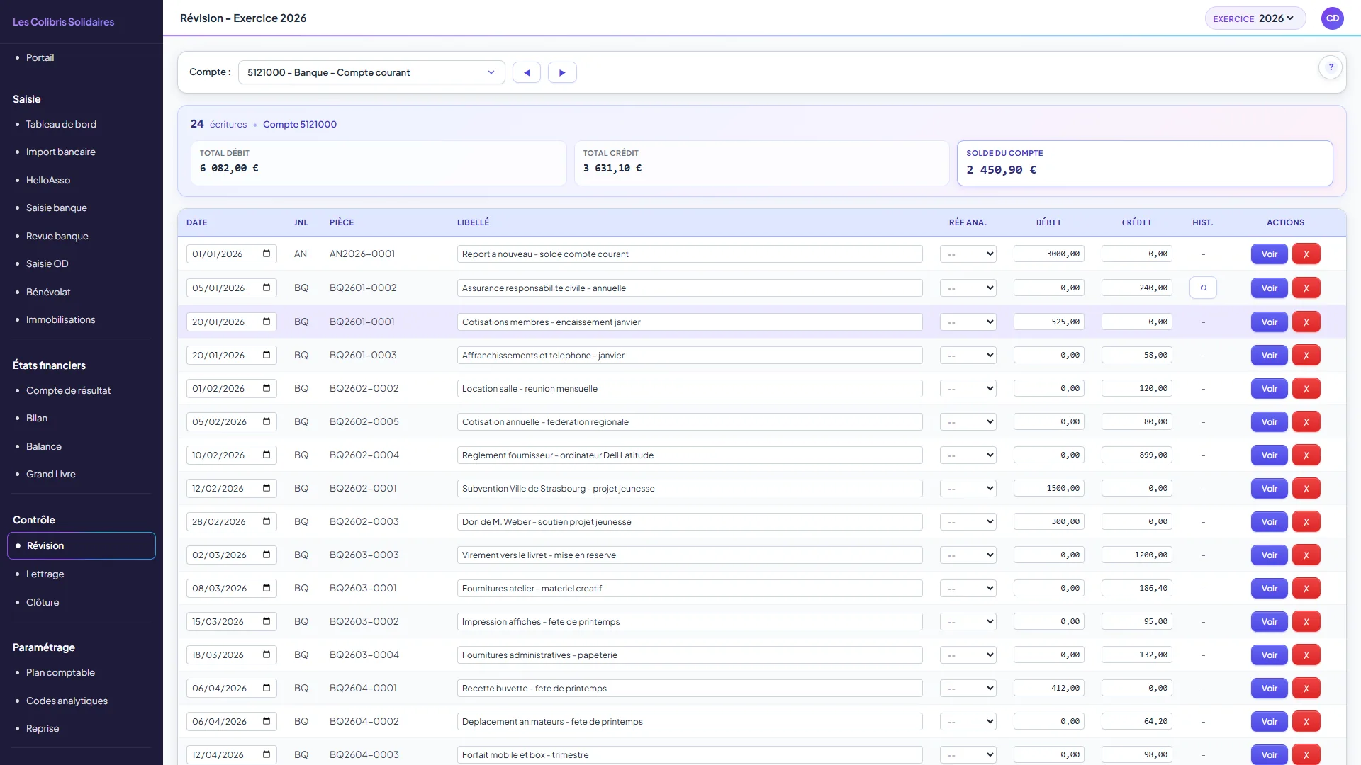1361x765 pixels.
Task: Open calendar picker for date 10/02/2026
Action: coord(267,455)
